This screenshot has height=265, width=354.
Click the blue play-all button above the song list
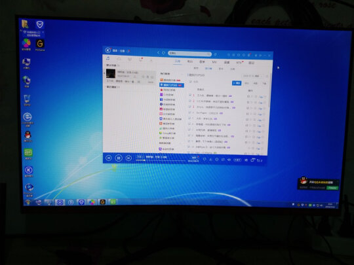237,83
